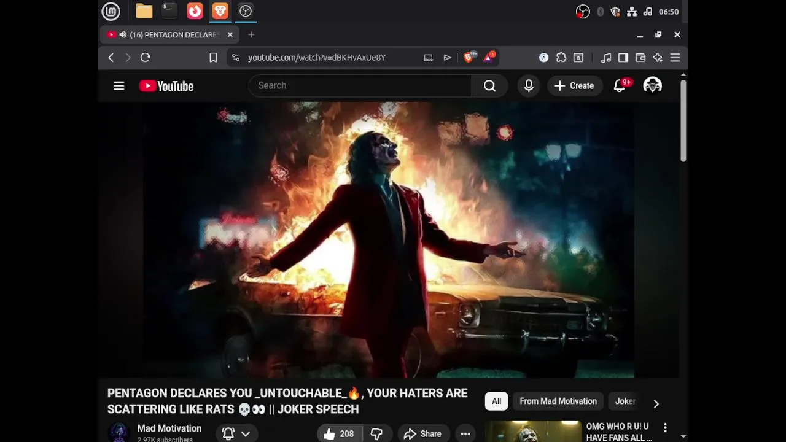Add to Brave Playlist from address bar
Image resolution: width=786 pixels, height=442 pixels.
click(x=447, y=58)
